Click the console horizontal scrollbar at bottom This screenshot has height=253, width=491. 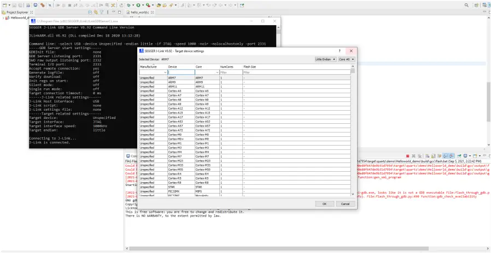point(279,249)
